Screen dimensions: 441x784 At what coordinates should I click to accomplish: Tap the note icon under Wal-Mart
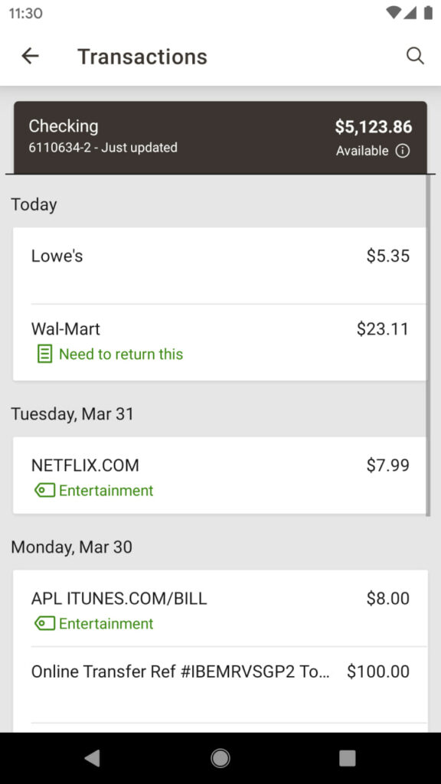pos(44,354)
